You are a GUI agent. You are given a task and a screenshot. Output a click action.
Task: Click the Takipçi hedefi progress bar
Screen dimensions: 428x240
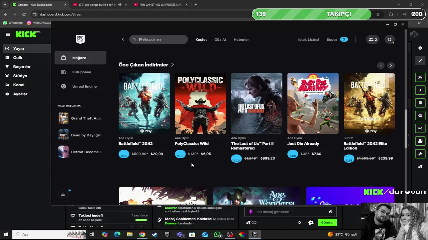141,220
